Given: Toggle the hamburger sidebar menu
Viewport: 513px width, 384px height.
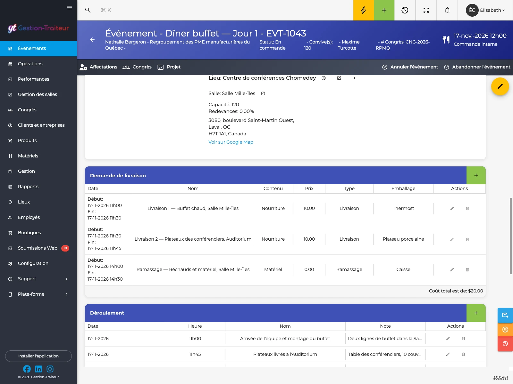Looking at the screenshot, I should (69, 8).
